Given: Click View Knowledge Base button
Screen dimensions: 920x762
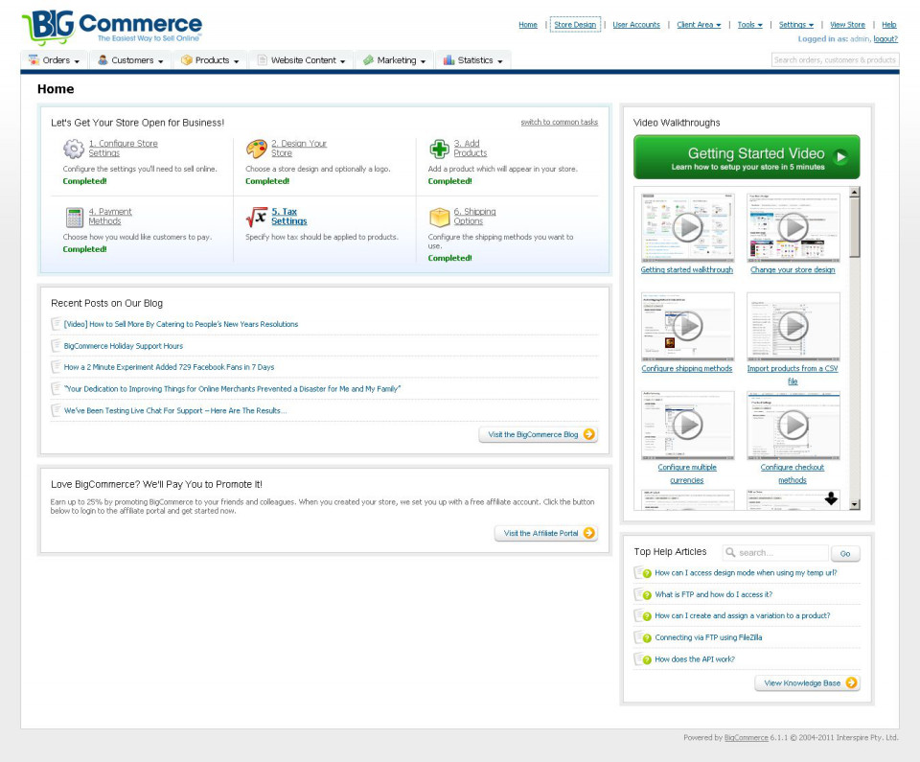Looking at the screenshot, I should 807,682.
